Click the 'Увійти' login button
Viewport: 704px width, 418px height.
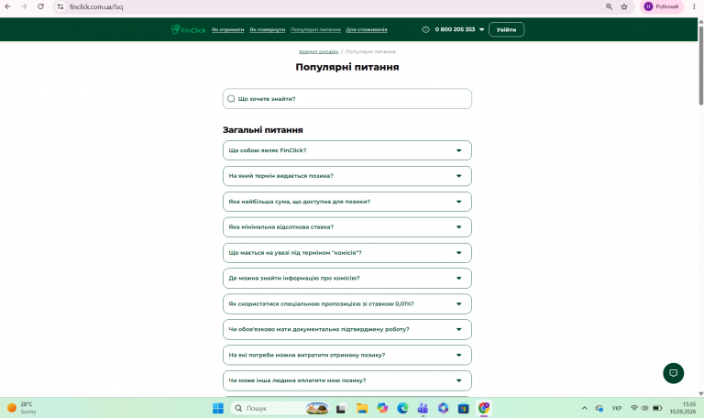[x=506, y=29]
